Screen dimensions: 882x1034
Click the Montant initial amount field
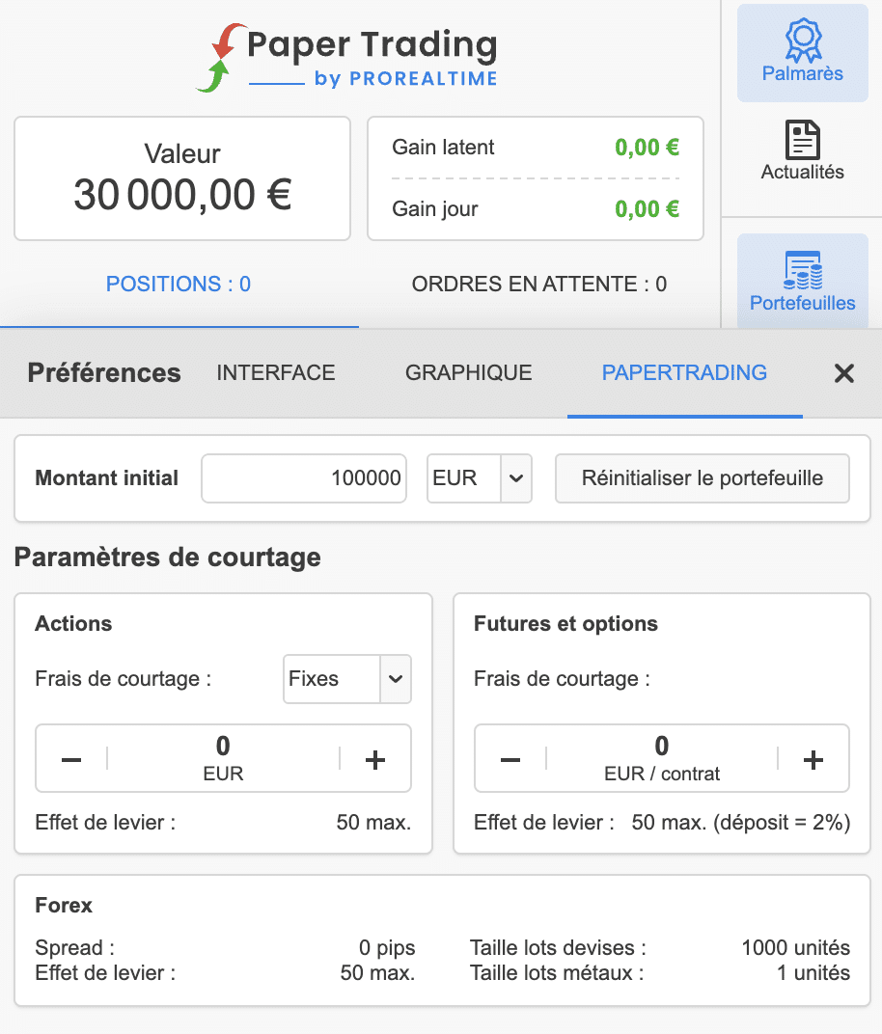click(304, 478)
